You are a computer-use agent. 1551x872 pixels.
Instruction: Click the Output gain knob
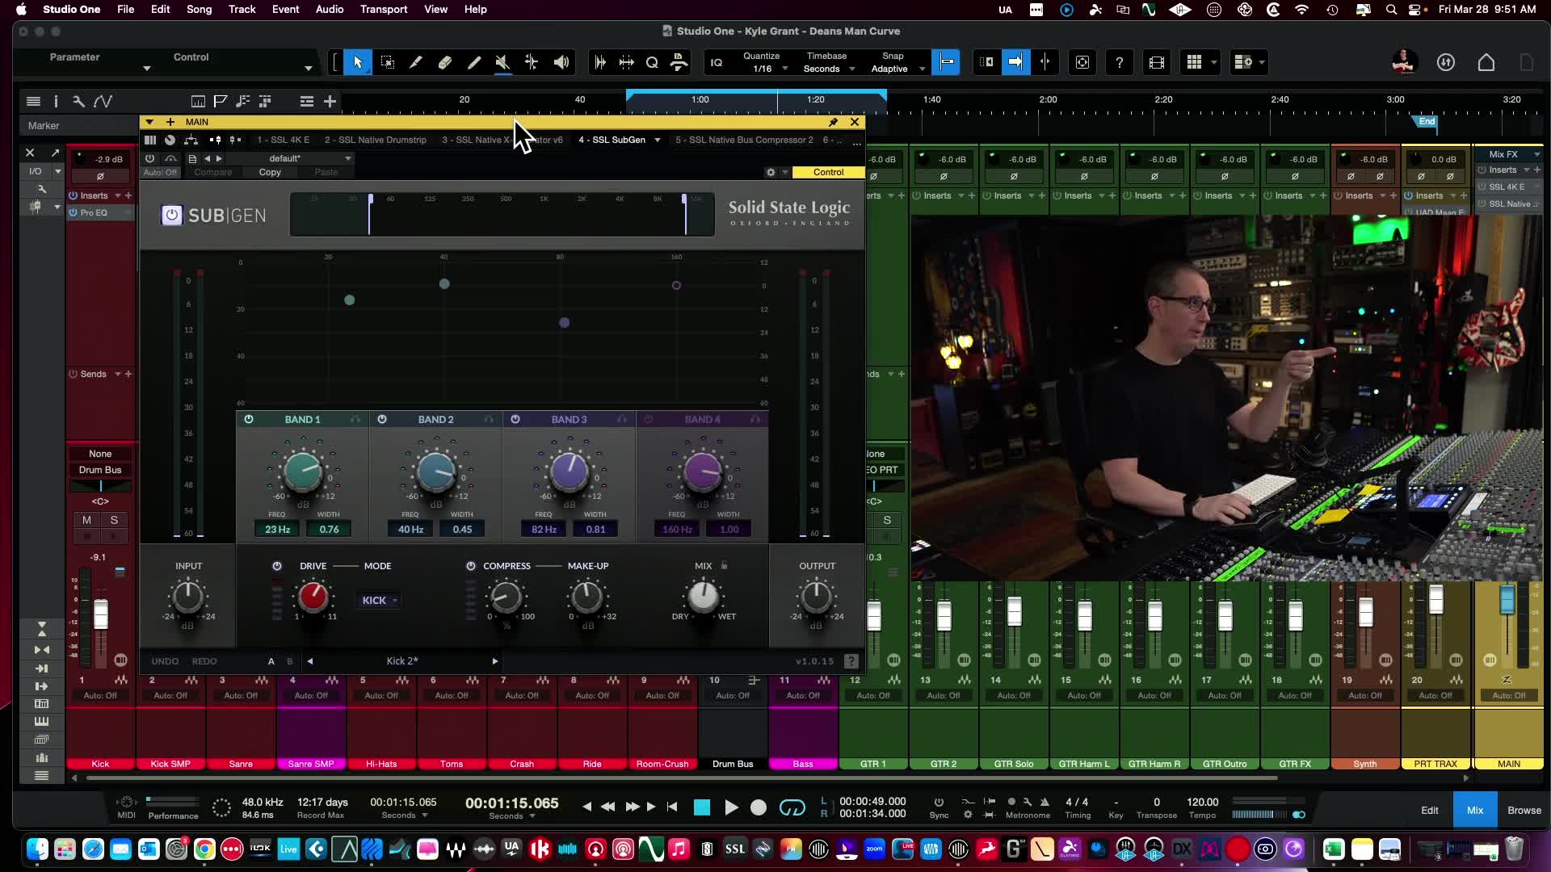(816, 597)
